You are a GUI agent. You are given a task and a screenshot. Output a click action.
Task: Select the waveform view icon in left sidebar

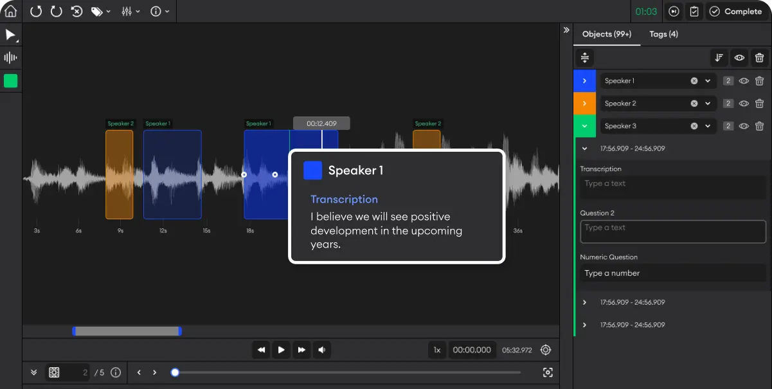point(11,57)
